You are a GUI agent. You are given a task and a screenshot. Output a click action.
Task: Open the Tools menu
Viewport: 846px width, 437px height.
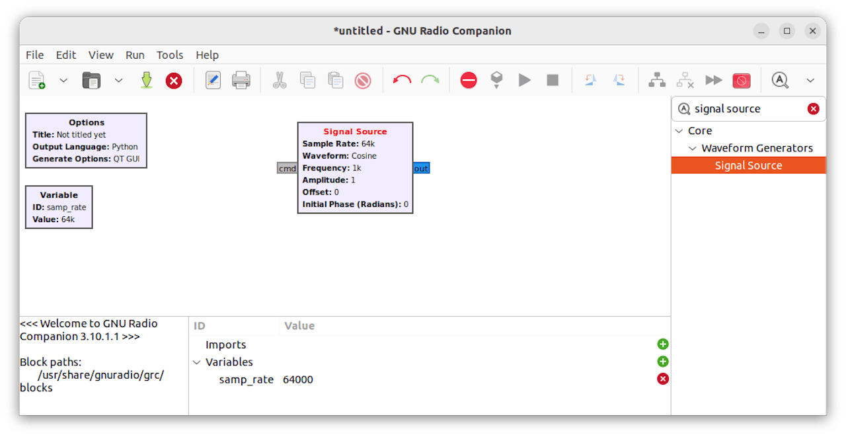(170, 55)
